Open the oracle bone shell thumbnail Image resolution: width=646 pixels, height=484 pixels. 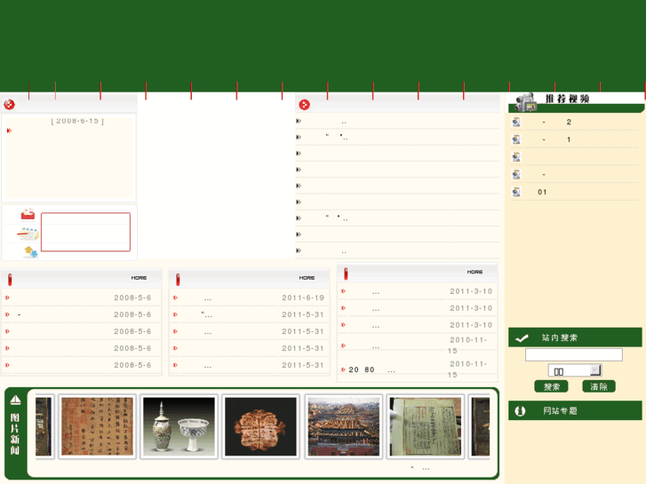pos(260,426)
